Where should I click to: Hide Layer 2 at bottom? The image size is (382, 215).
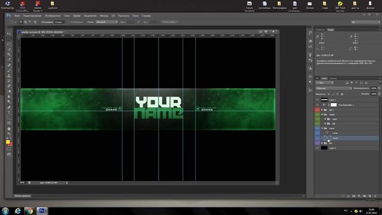click(317, 148)
